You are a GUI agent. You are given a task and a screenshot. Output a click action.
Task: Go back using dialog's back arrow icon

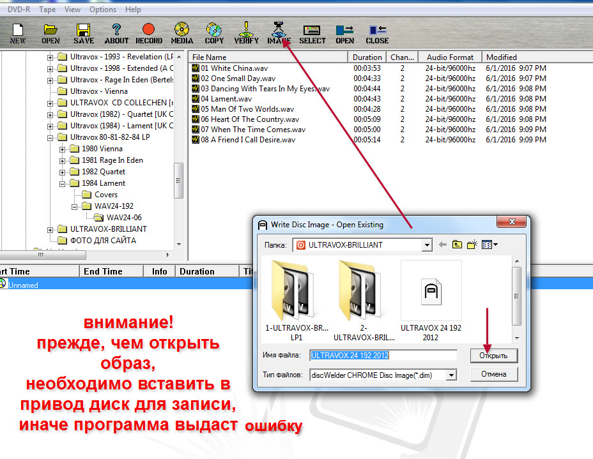(442, 245)
